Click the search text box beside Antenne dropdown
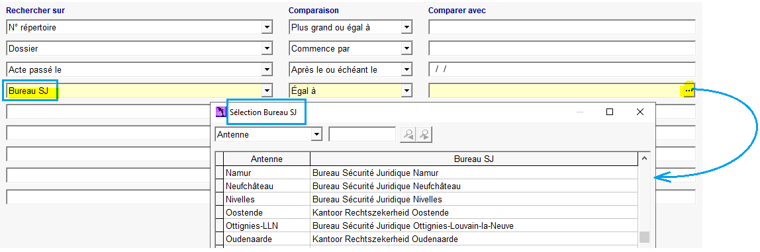The width and height of the screenshot is (760, 252). [362, 135]
